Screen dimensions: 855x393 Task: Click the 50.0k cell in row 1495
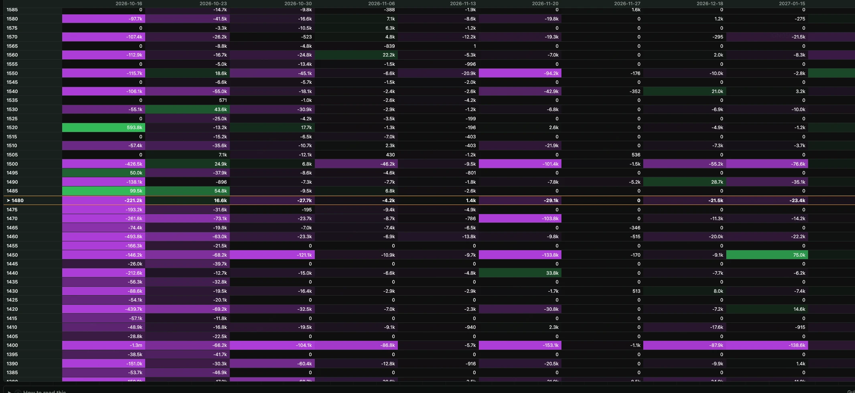[x=104, y=173]
